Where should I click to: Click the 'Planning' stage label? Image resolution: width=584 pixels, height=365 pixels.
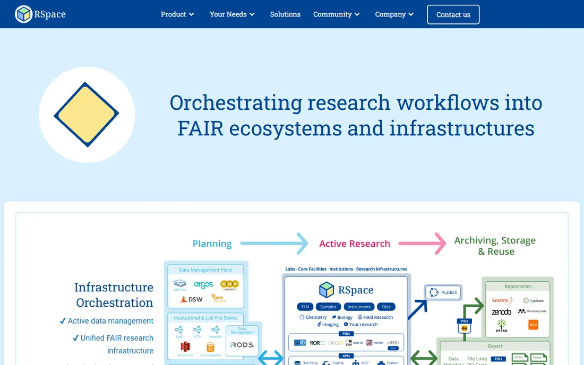(x=212, y=244)
